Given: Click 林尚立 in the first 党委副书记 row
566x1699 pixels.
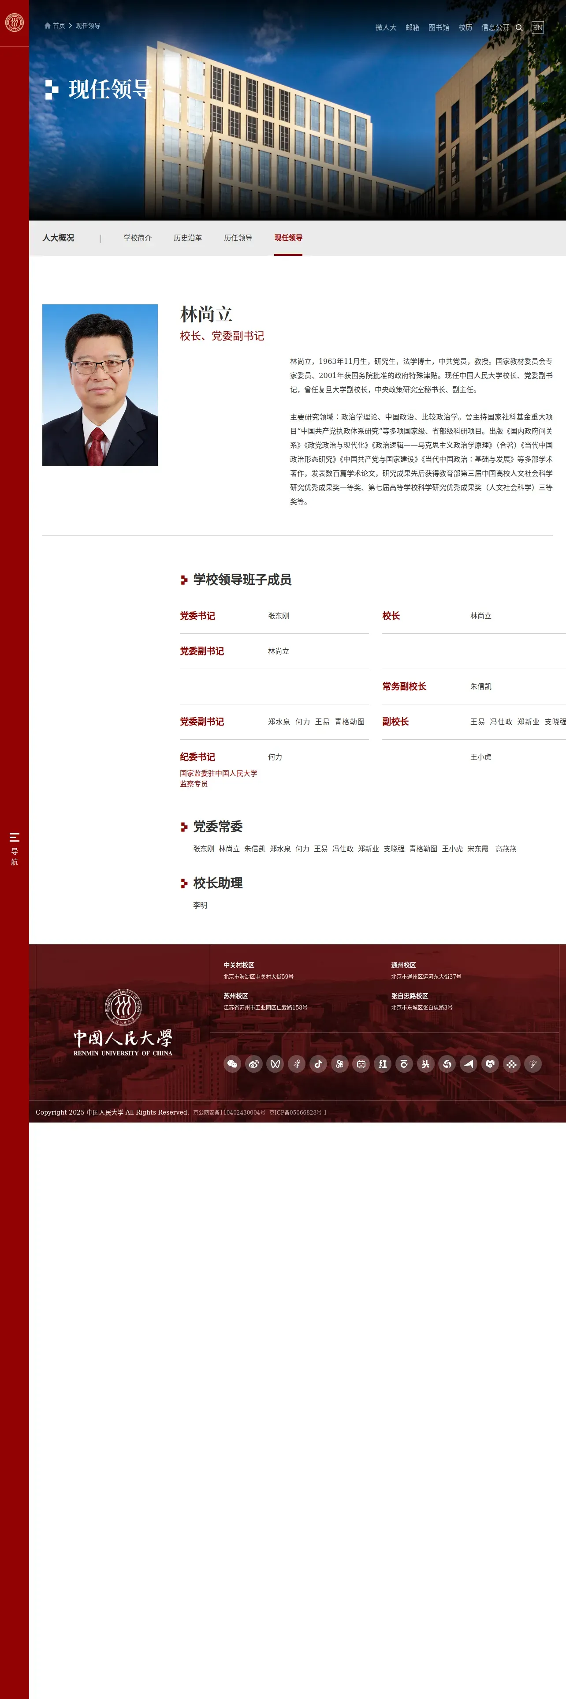Looking at the screenshot, I should (279, 651).
